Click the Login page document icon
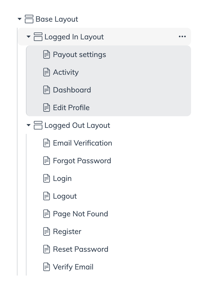The width and height of the screenshot is (199, 289). pos(47,178)
